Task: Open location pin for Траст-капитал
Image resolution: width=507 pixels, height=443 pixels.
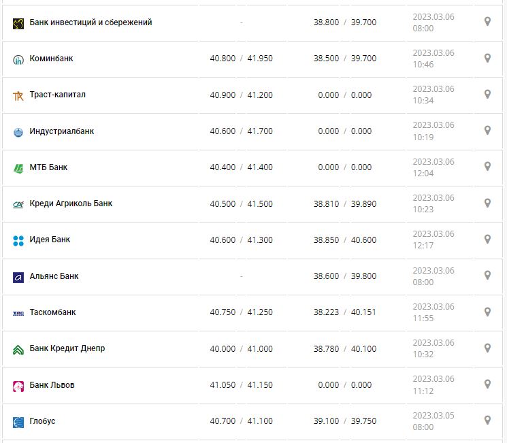Action: [487, 94]
